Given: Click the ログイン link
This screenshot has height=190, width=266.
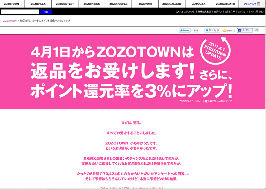Looking at the screenshot, I should click(218, 12).
